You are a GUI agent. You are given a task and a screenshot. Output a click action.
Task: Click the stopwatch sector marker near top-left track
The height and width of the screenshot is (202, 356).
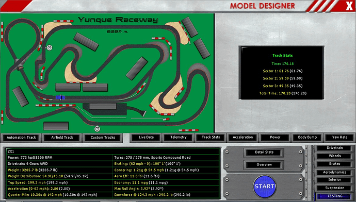coord(49,47)
